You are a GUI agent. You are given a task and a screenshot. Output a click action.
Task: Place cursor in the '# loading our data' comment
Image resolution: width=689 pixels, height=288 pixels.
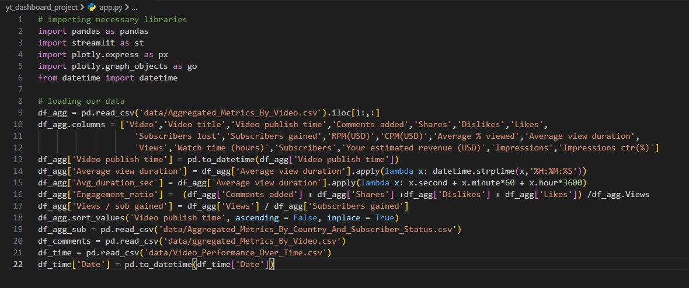[81, 101]
